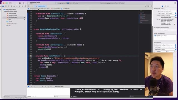Click the Name field ViewController.swift
This screenshot has width=178, height=100.
tap(169, 11)
